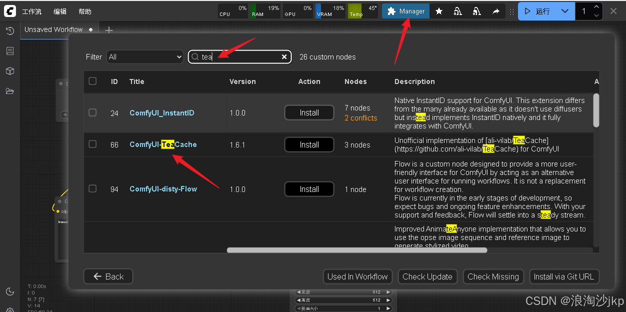Increase the batch count stepper
The image size is (626, 312).
point(595,7)
